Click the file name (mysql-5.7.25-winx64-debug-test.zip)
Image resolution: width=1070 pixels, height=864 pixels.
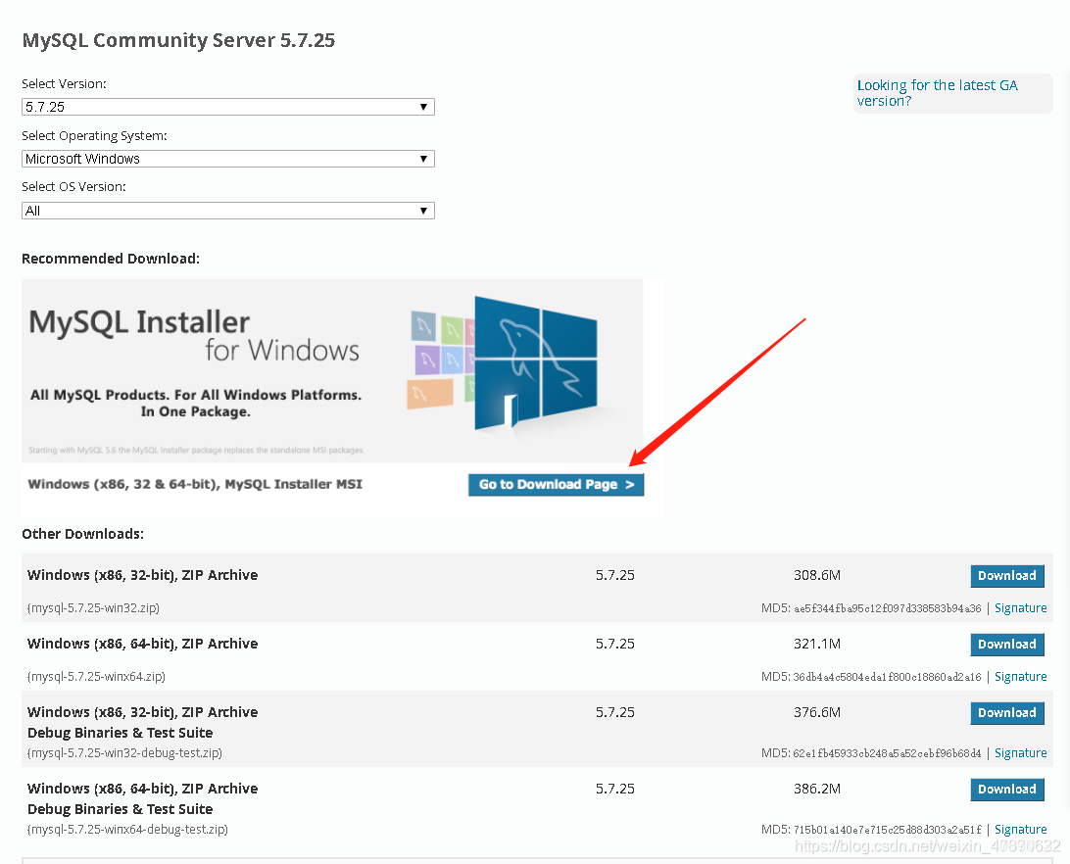click(x=127, y=829)
